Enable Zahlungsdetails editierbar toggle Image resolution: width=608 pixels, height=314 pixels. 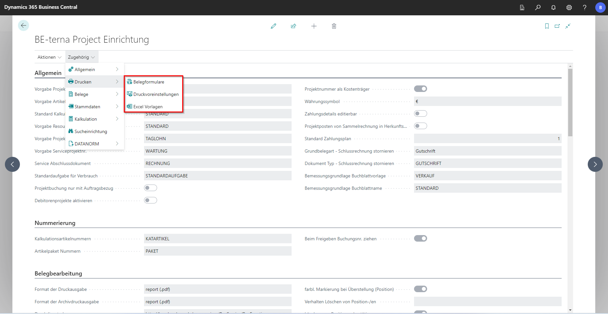(420, 114)
